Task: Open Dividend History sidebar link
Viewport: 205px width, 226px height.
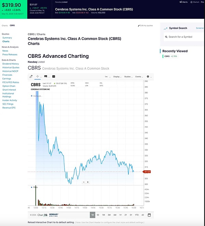Action: 11,64
